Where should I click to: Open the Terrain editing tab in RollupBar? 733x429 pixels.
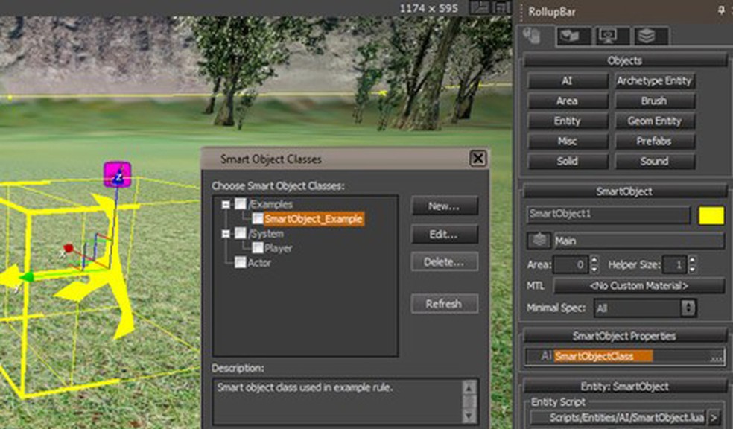click(574, 36)
